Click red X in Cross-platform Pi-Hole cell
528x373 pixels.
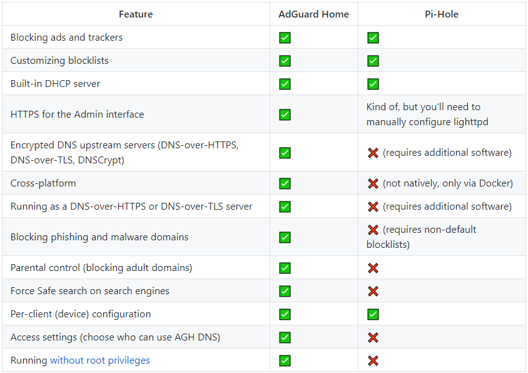tap(373, 183)
